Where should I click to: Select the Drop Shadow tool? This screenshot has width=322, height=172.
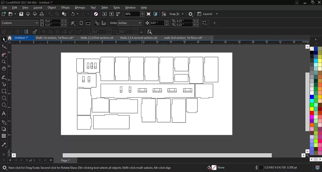tap(4, 129)
